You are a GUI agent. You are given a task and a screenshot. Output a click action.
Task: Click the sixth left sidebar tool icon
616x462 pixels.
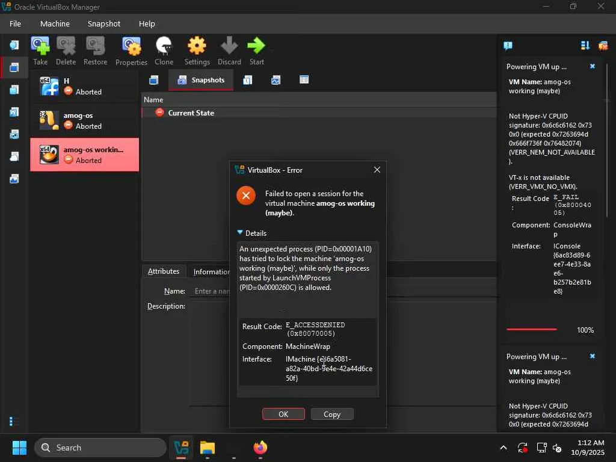(x=14, y=157)
